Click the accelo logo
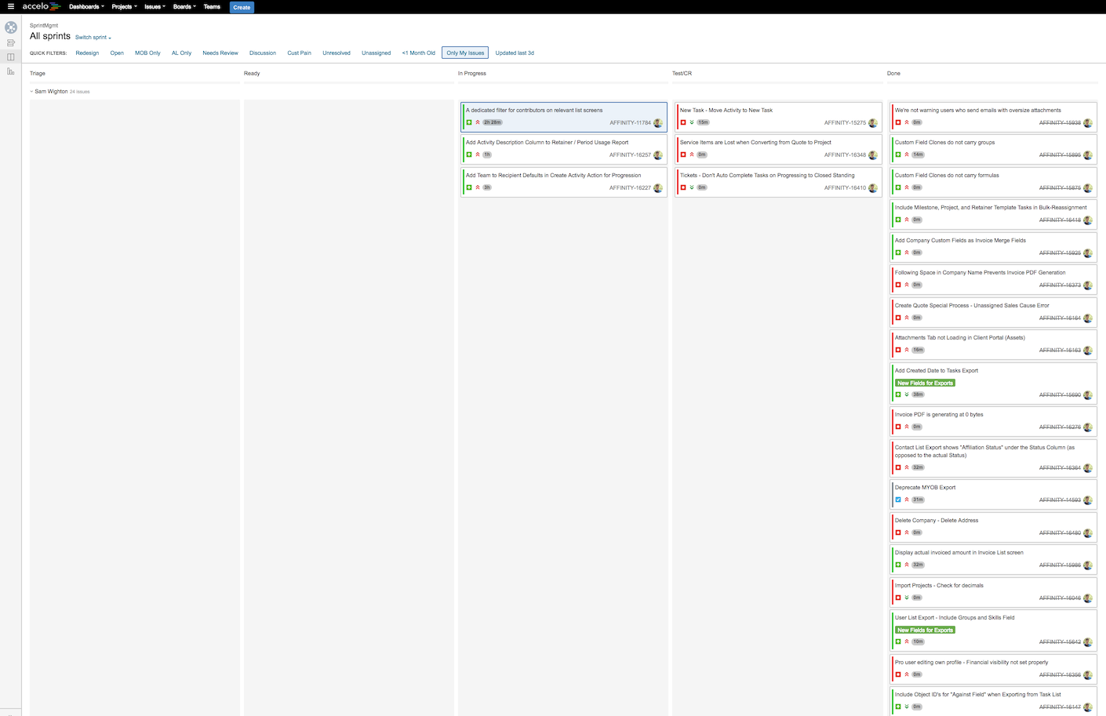Screen dimensions: 1106x716 (x=38, y=7)
